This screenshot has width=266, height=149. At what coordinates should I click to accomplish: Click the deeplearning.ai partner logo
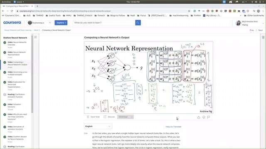coord(36,23)
